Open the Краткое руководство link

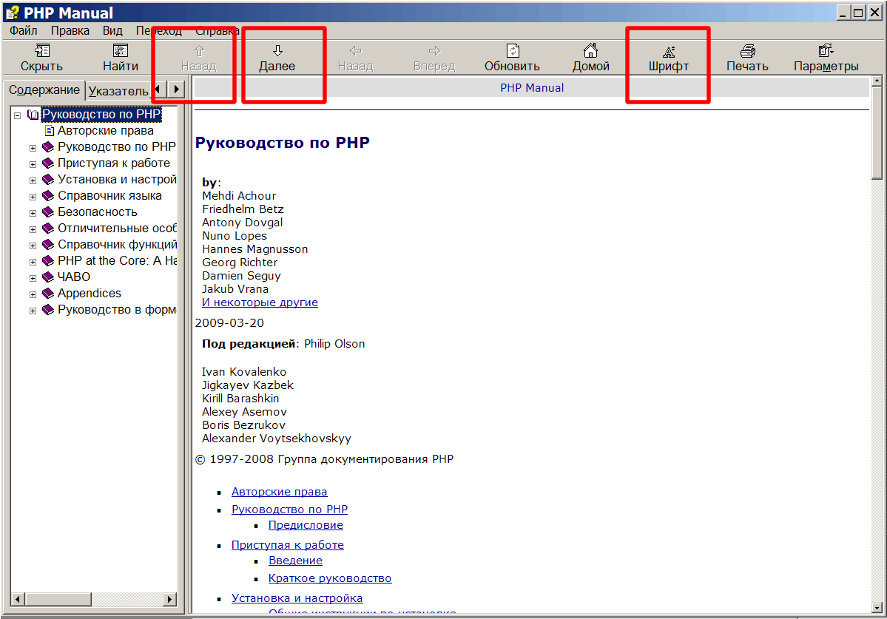(330, 578)
